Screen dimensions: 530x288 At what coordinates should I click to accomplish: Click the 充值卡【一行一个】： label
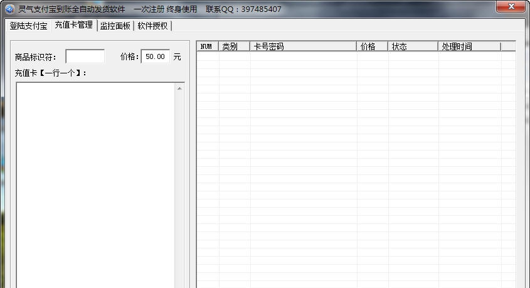[51, 73]
